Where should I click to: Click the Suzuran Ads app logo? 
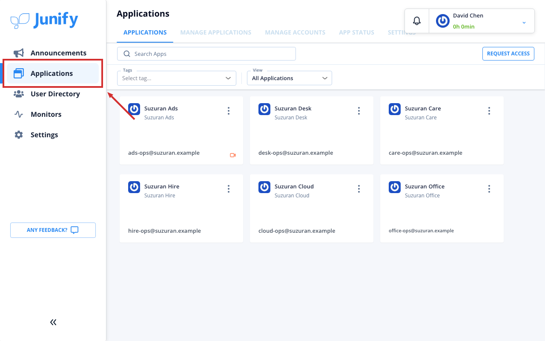coord(134,109)
